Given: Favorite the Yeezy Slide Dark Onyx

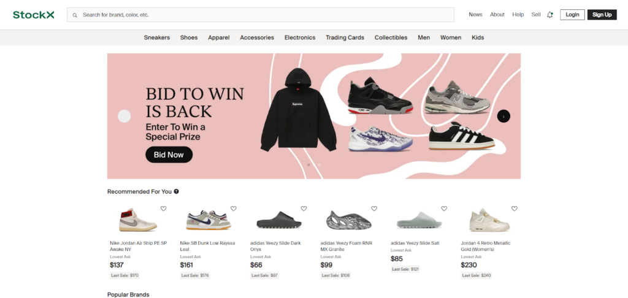Looking at the screenshot, I should click(304, 208).
